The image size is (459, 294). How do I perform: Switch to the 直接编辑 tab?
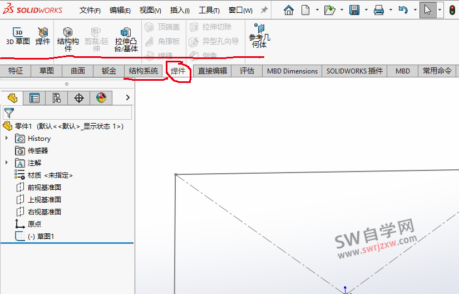[x=213, y=71]
